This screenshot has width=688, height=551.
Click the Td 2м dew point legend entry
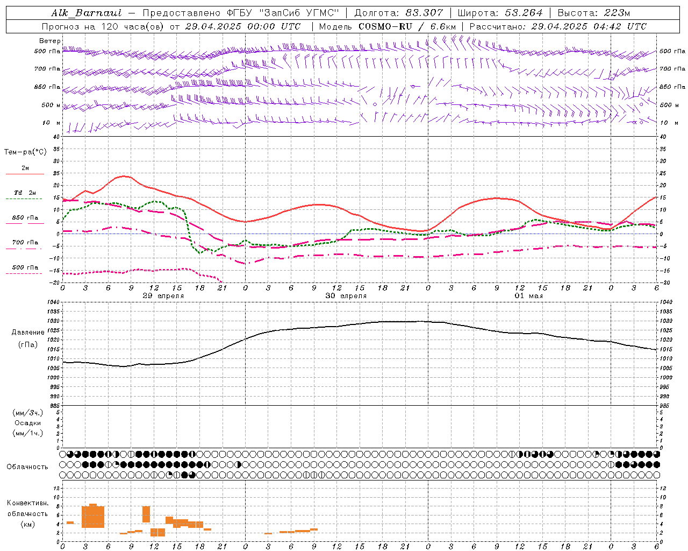coord(25,193)
